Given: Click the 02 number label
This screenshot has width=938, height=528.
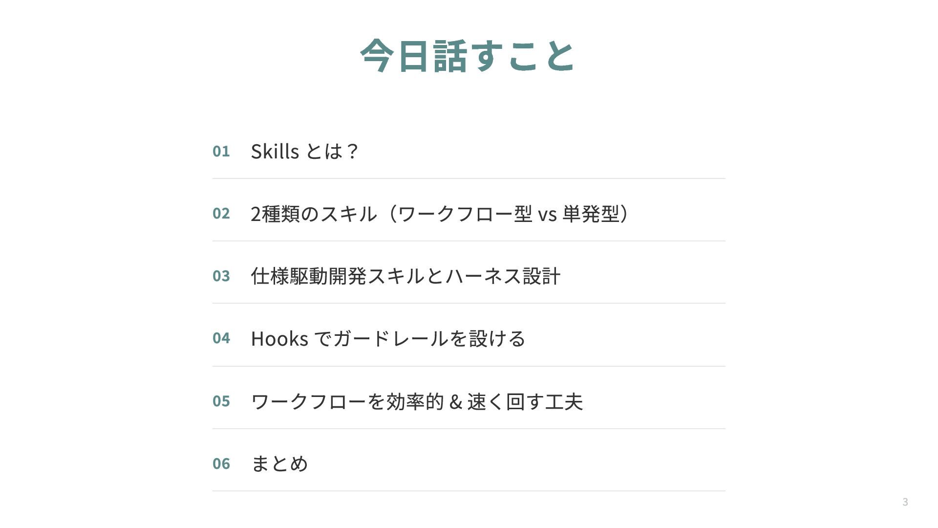Looking at the screenshot, I should point(221,213).
